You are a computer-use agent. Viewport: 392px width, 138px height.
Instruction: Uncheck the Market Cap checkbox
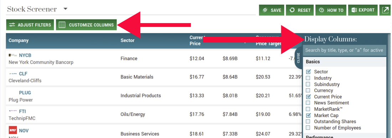308,115
